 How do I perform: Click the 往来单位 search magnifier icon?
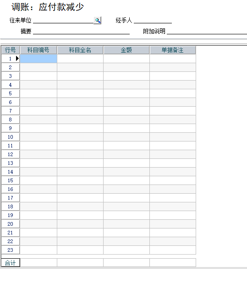pyautogui.click(x=98, y=21)
